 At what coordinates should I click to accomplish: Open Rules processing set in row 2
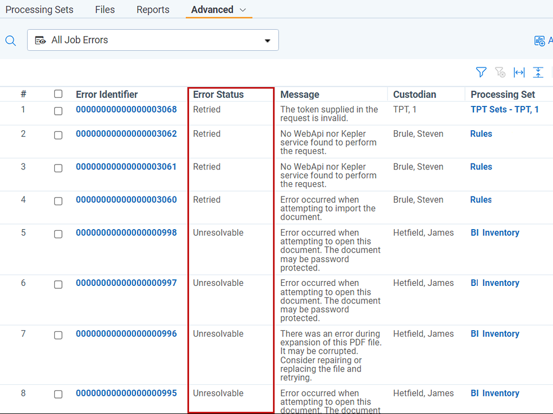pyautogui.click(x=481, y=134)
